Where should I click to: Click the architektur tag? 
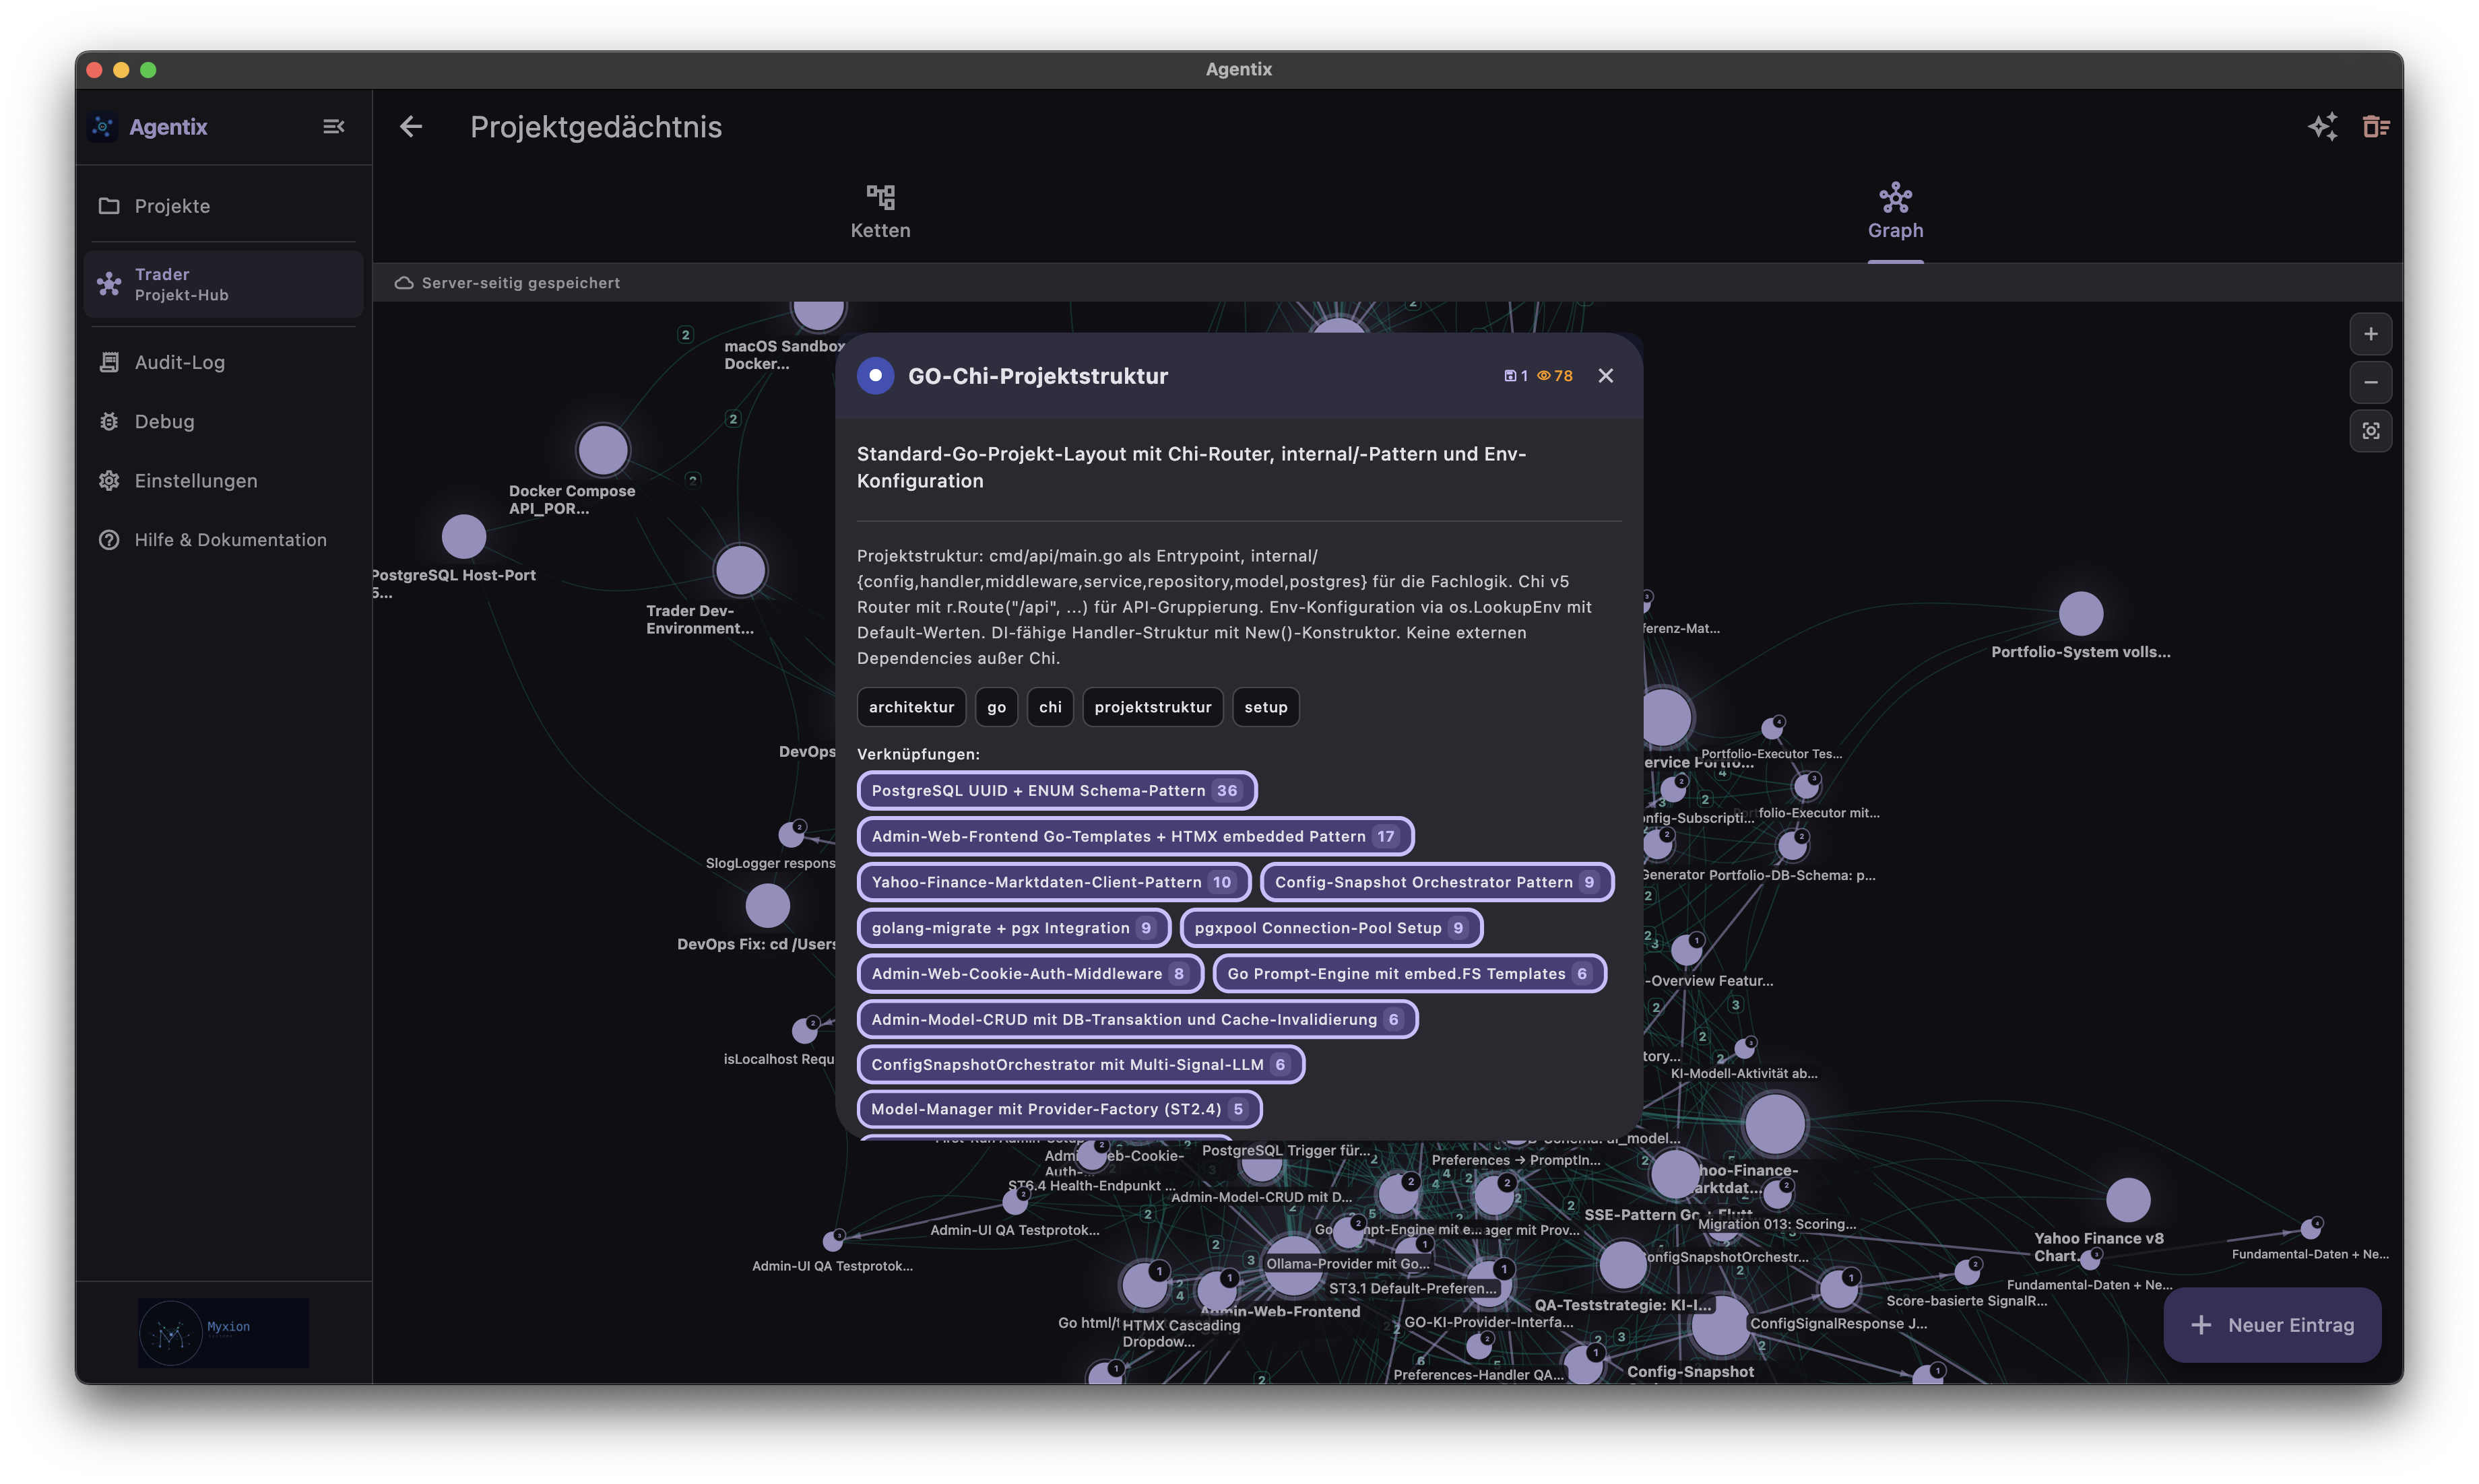[910, 707]
